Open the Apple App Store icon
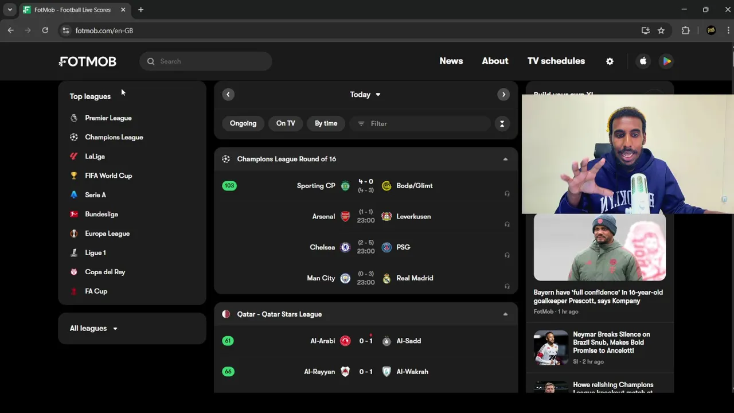The image size is (734, 413). (x=643, y=61)
